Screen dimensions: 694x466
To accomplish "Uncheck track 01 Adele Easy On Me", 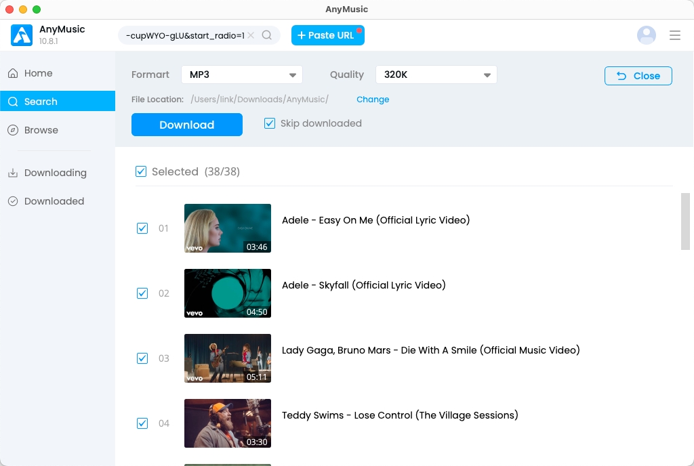I will [142, 228].
